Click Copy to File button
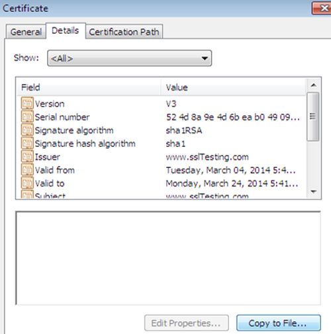331x334 pixels. click(279, 323)
